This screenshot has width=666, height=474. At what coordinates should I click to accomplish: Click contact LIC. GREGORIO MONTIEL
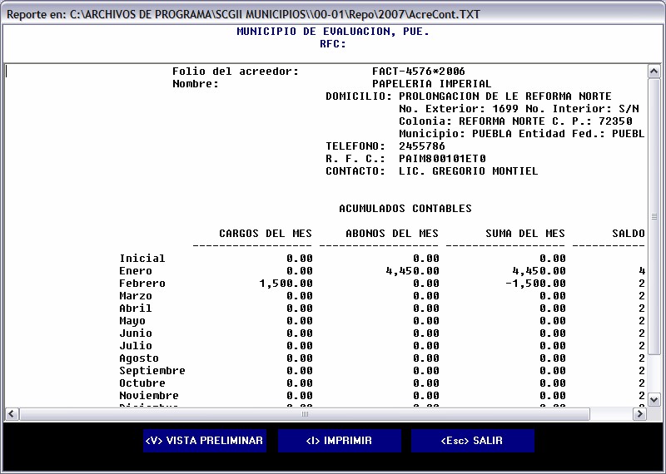tap(468, 171)
